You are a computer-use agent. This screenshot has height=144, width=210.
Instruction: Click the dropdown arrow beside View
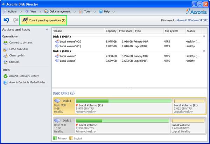tap(40, 12)
